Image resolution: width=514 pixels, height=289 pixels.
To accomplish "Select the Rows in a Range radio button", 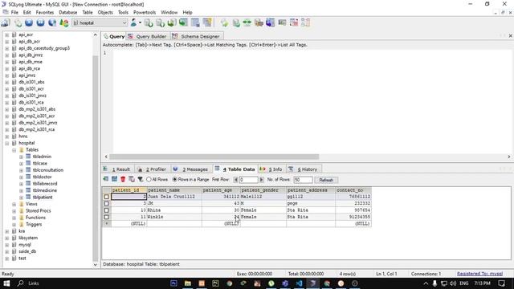I will [175, 180].
